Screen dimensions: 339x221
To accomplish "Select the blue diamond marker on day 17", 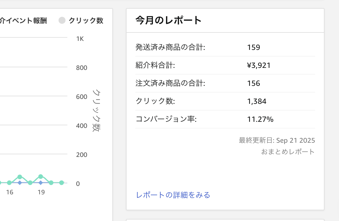I will click(x=20, y=183).
